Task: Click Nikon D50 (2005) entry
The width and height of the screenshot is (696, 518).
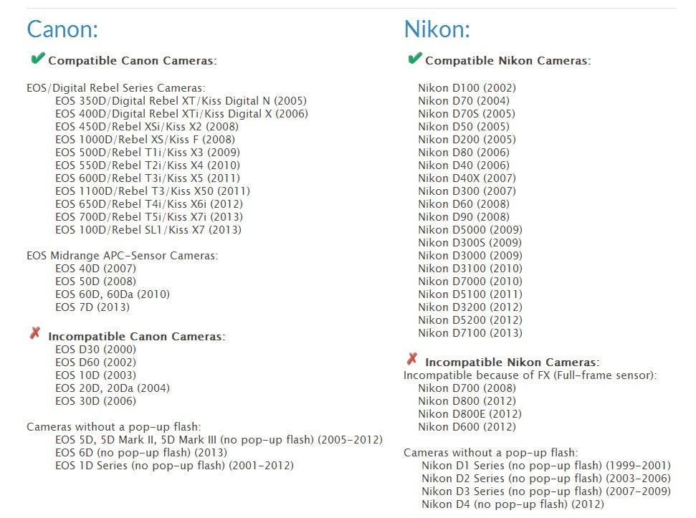Action: (464, 126)
